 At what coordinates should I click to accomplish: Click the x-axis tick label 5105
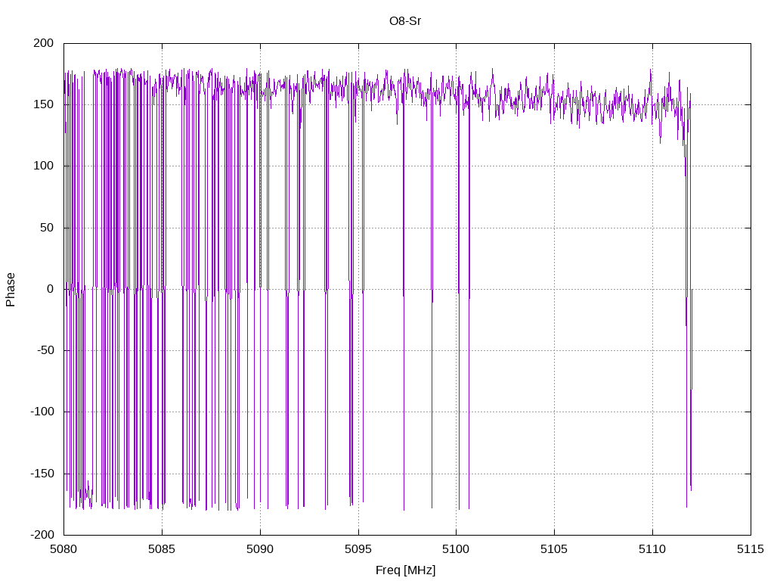tap(554, 549)
